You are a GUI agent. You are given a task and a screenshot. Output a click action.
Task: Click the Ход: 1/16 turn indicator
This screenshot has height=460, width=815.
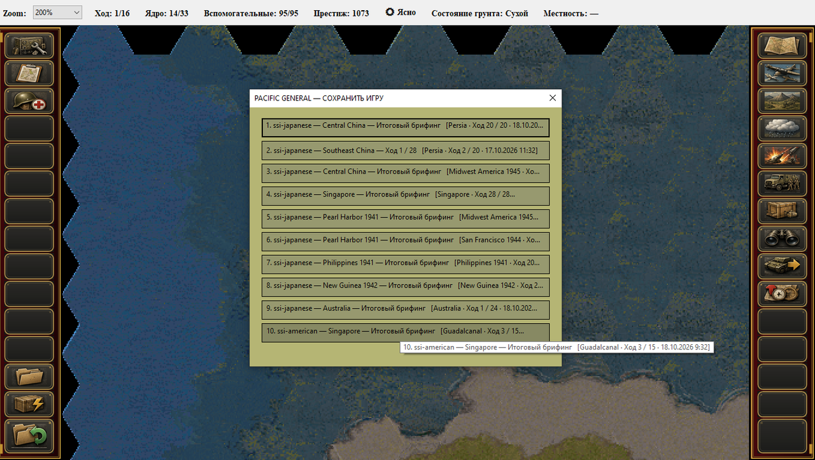point(112,13)
